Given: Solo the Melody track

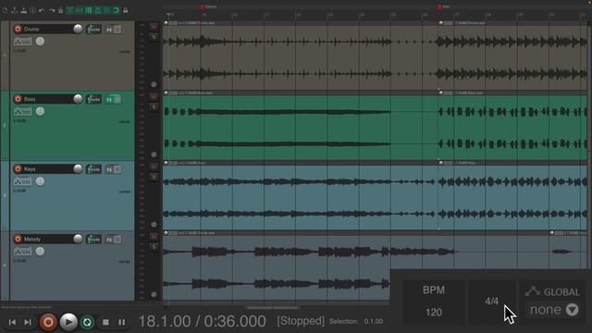Looking at the screenshot, I should coord(154,247).
